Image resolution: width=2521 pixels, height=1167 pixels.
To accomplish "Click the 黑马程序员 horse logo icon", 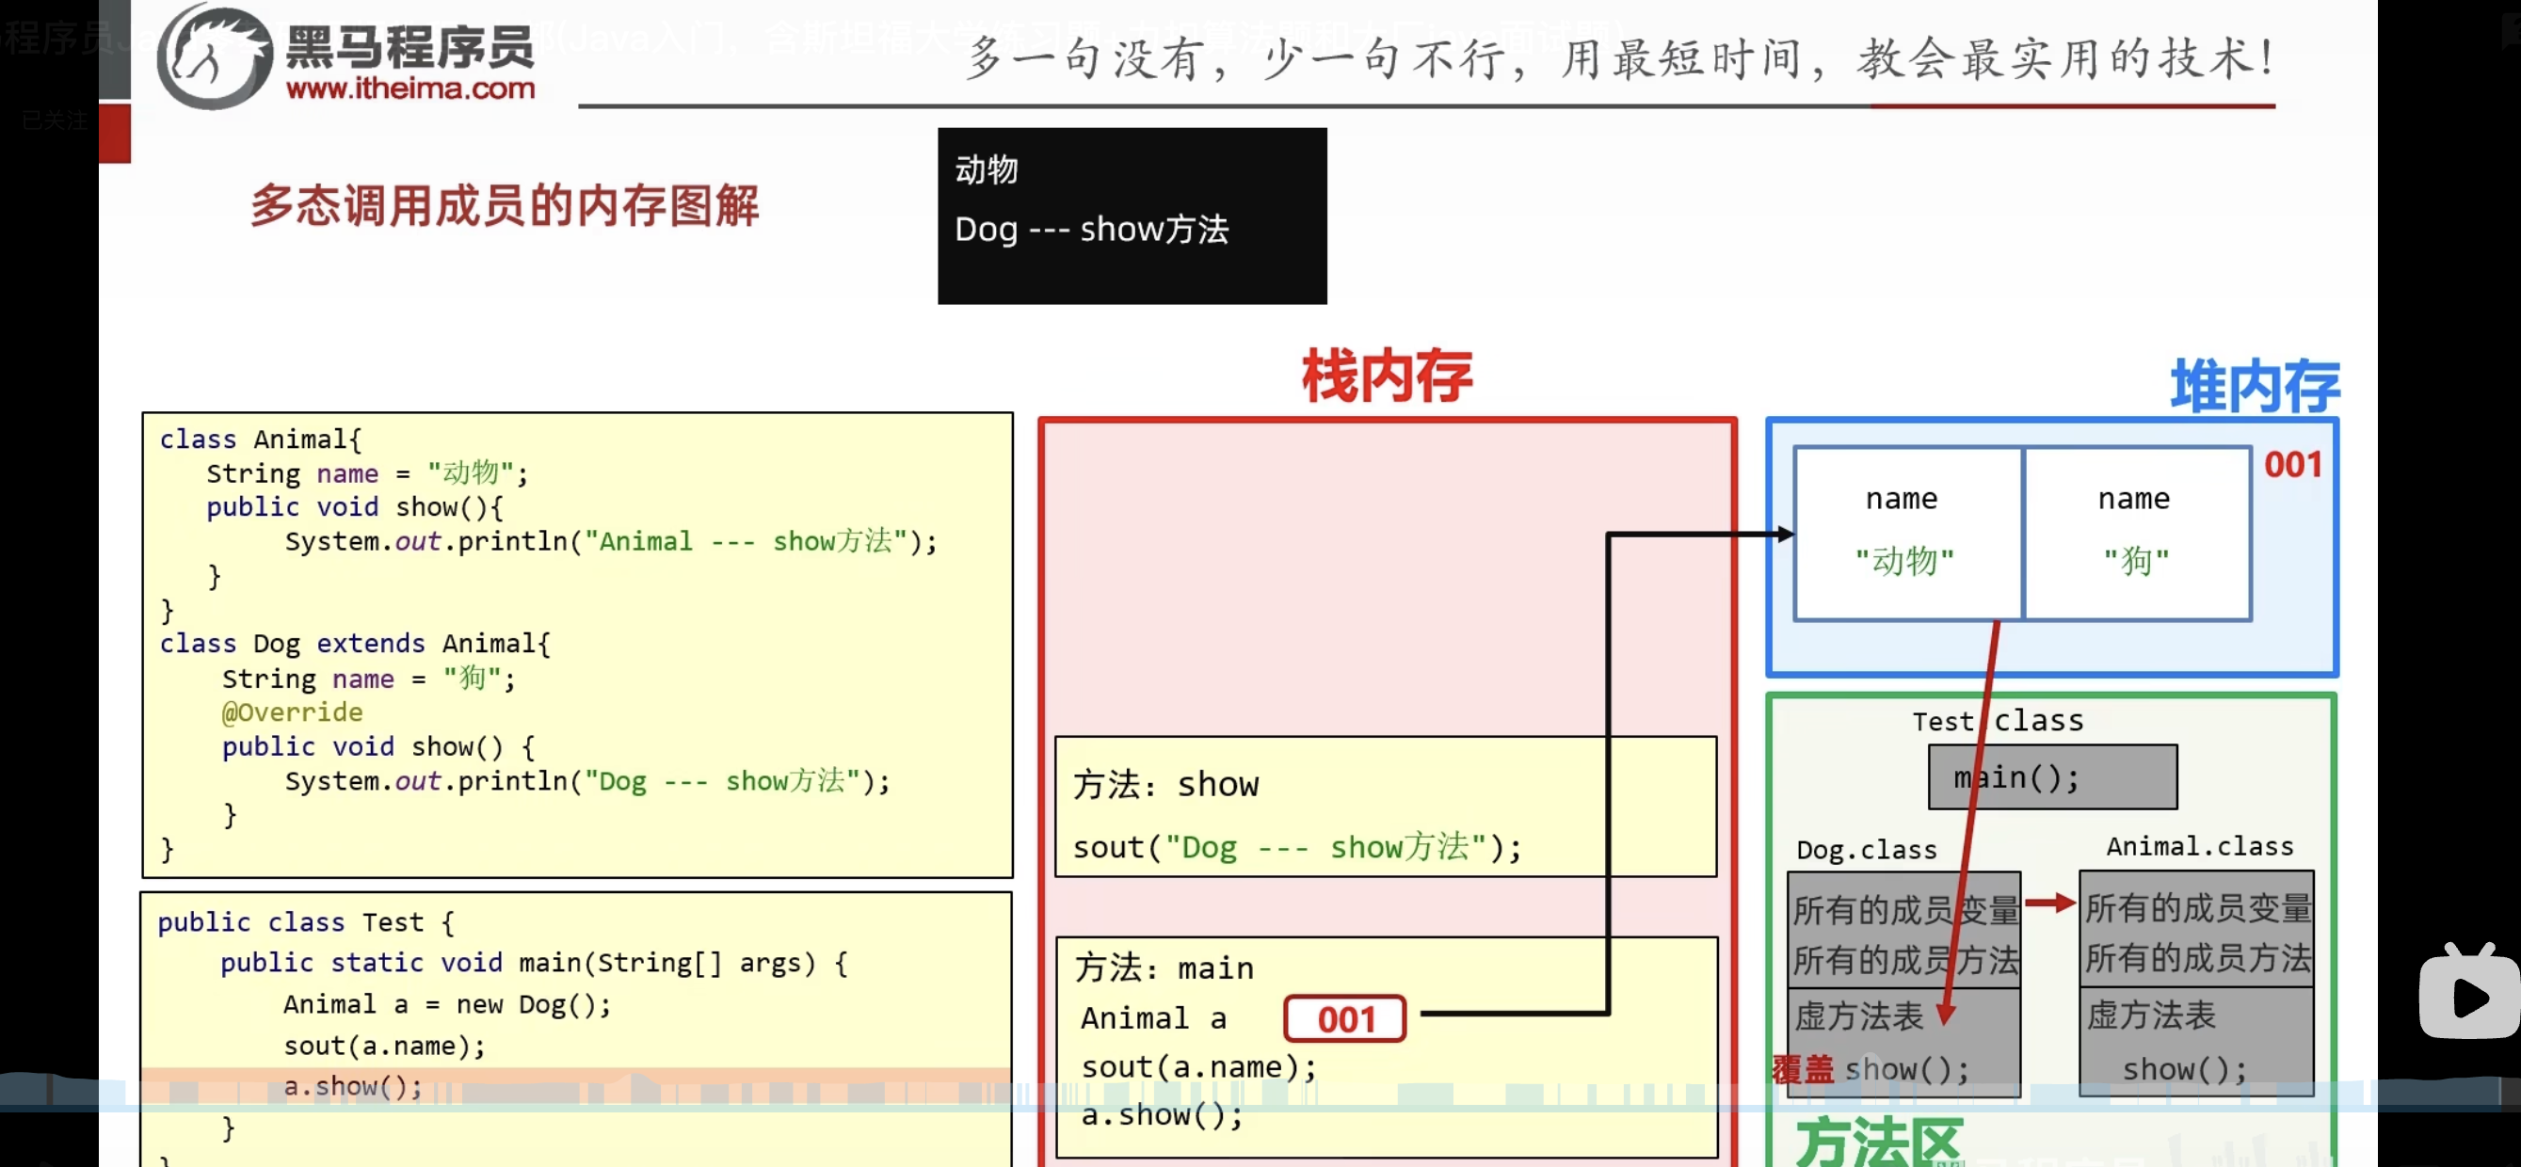I will [216, 56].
